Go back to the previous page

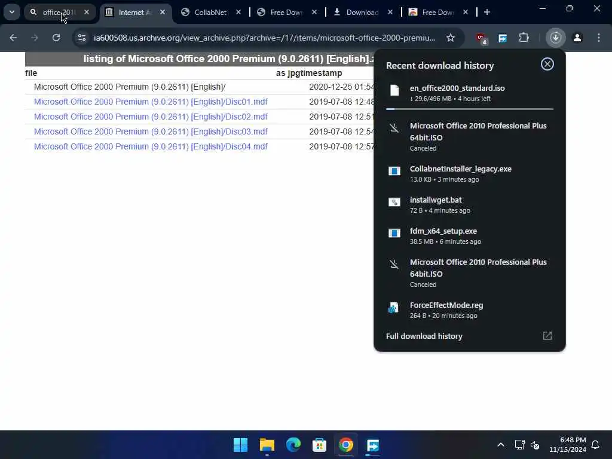point(13,38)
